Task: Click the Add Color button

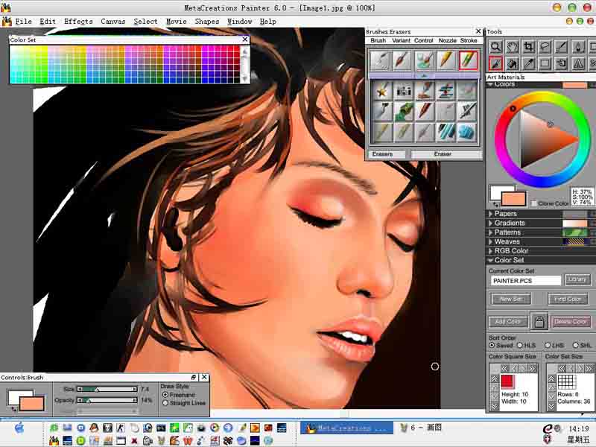Action: (508, 322)
